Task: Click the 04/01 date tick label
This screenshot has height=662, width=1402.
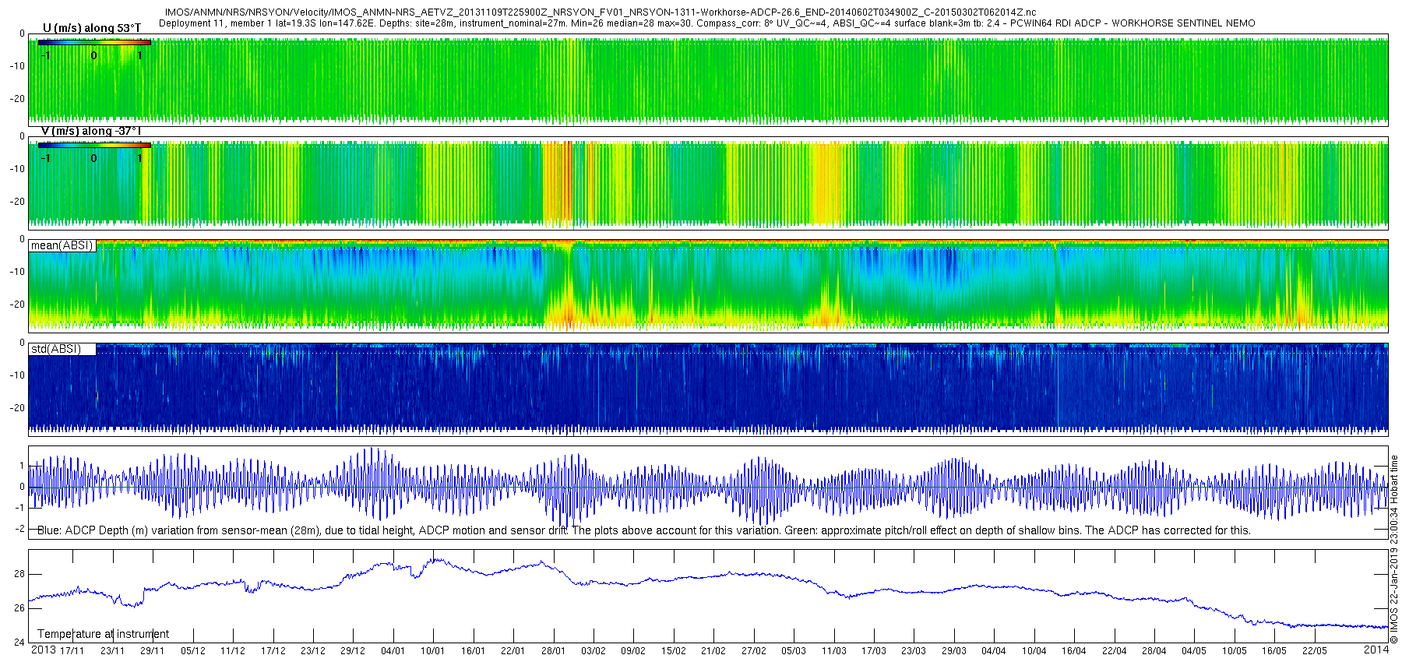Action: (393, 651)
